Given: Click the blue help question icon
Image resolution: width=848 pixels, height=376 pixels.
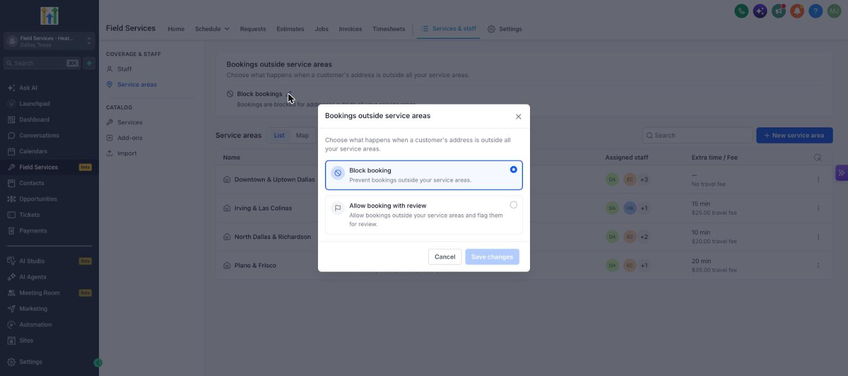Looking at the screenshot, I should [x=816, y=11].
